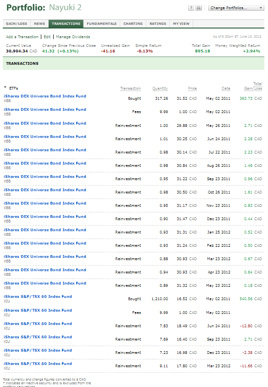Go to the Charting tab

(x=133, y=24)
